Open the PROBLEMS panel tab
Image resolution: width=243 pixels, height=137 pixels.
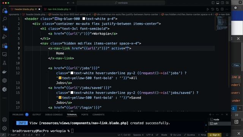point(18,115)
